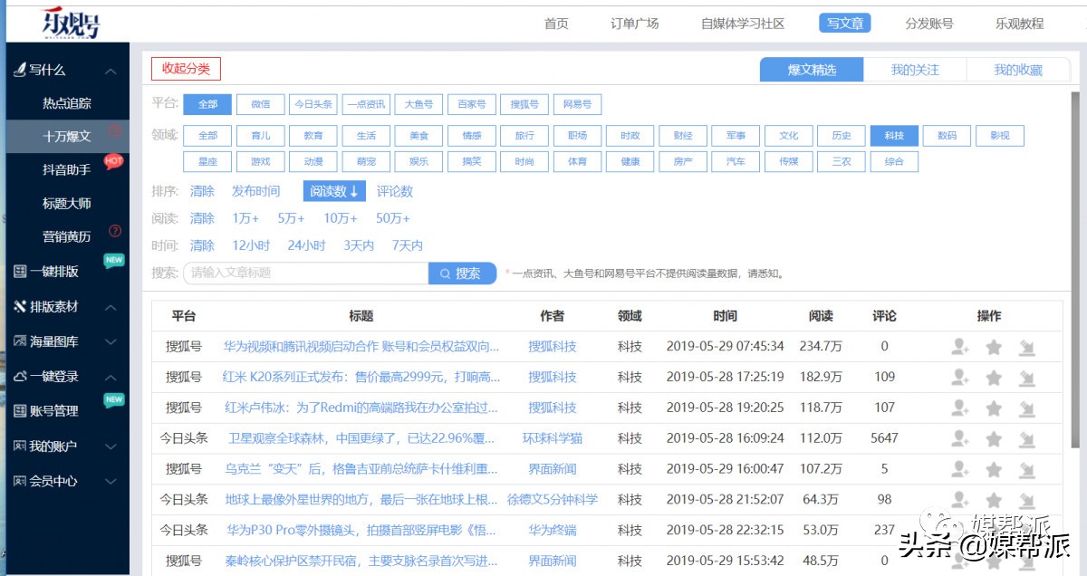The width and height of the screenshot is (1087, 576).
Task: Go to 首页 in top navigation
Action: click(556, 24)
